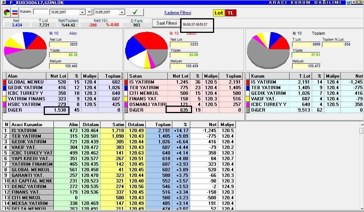Viewport: 364px width, 212px height.
Task: Click the Toplam pie chart
Action: click(268, 50)
